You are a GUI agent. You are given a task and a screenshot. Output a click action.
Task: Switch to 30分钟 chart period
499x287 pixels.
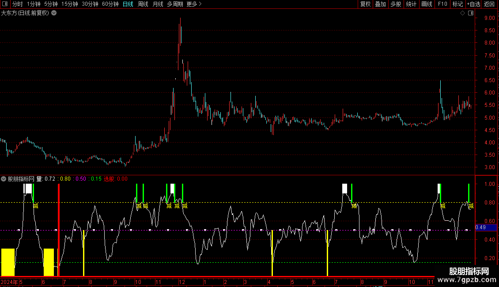90,4
